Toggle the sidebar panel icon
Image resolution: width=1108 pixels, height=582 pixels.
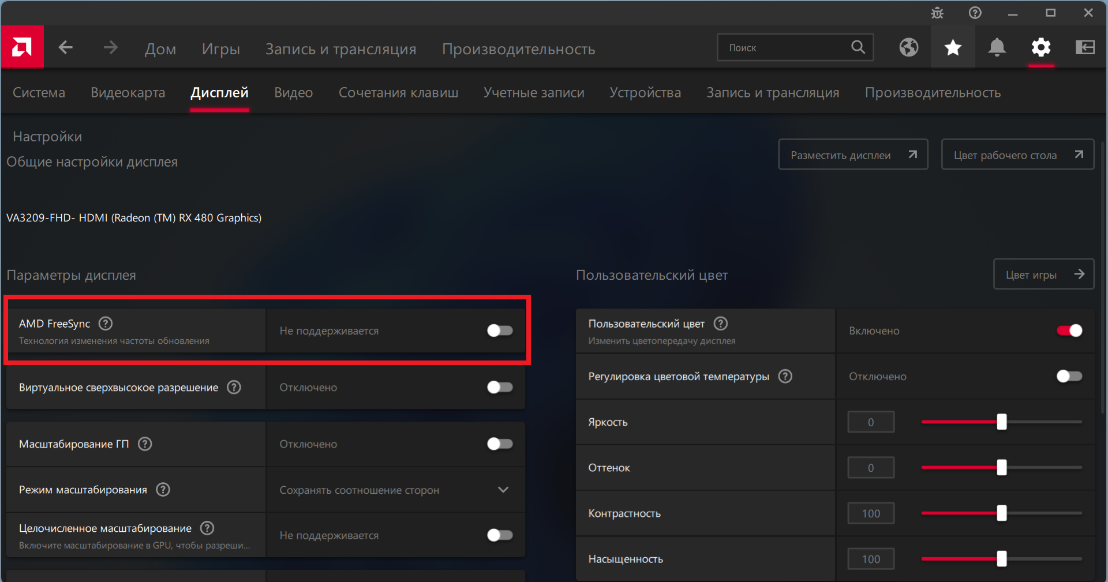click(x=1085, y=47)
